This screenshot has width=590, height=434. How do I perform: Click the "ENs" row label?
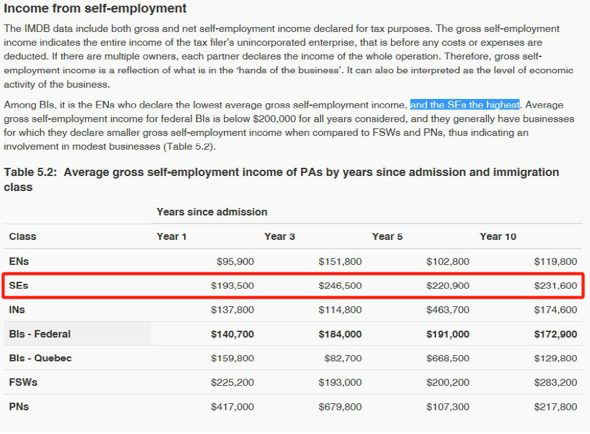19,261
